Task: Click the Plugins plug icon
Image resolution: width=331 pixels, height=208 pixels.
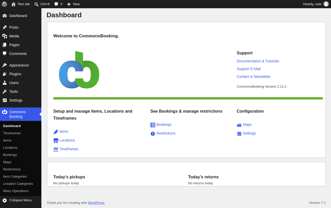Action: 5,74
